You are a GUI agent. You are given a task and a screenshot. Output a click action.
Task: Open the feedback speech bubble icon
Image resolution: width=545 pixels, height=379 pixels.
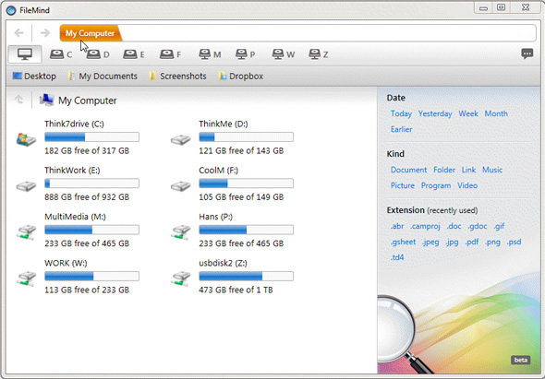coord(527,53)
